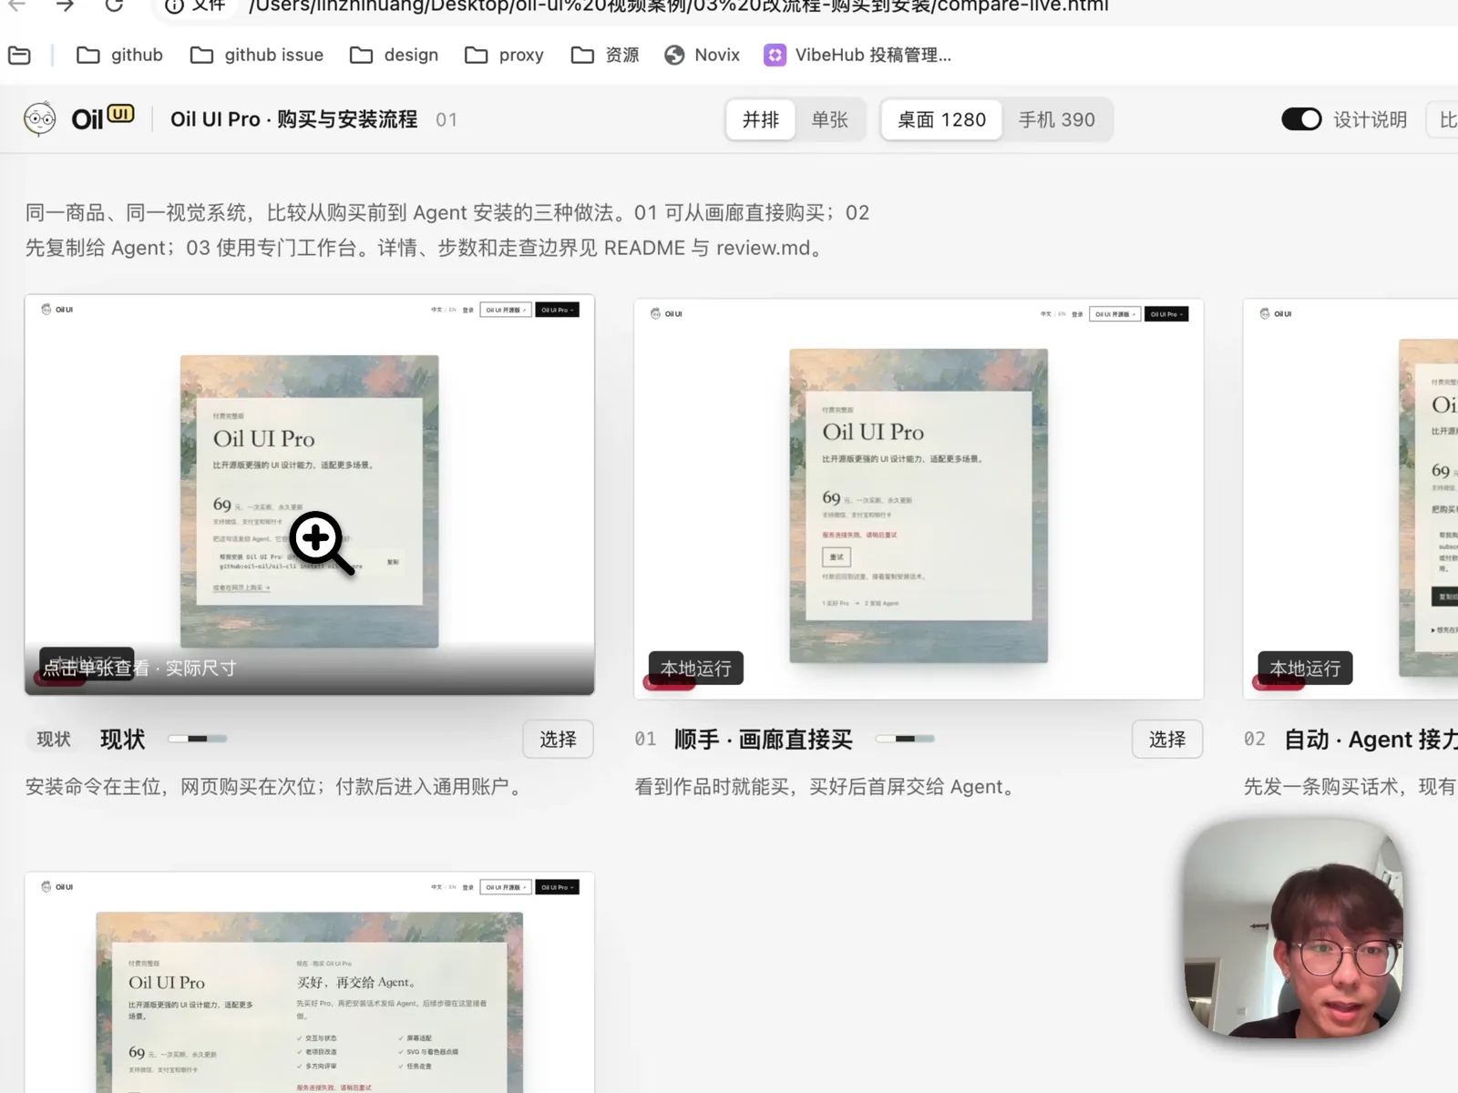
Task: Click 选择 button for 顺手 · 画廊直接买
Action: (1167, 739)
